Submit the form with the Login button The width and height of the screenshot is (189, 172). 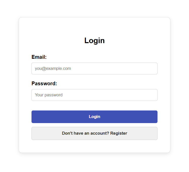[94, 117]
